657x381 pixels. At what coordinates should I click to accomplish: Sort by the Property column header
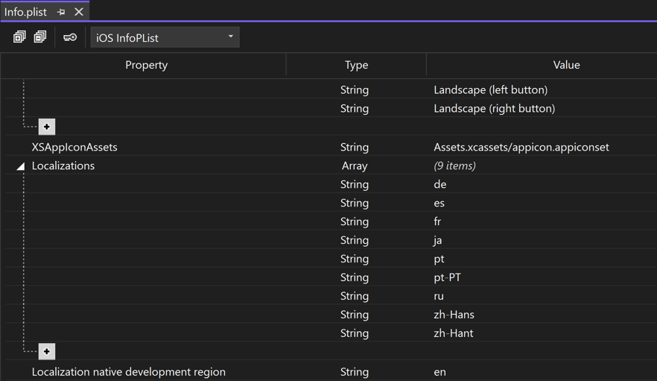pyautogui.click(x=146, y=65)
